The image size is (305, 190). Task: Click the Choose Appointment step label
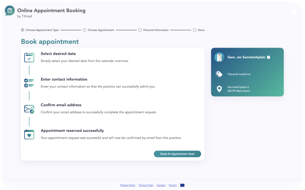click(x=101, y=30)
